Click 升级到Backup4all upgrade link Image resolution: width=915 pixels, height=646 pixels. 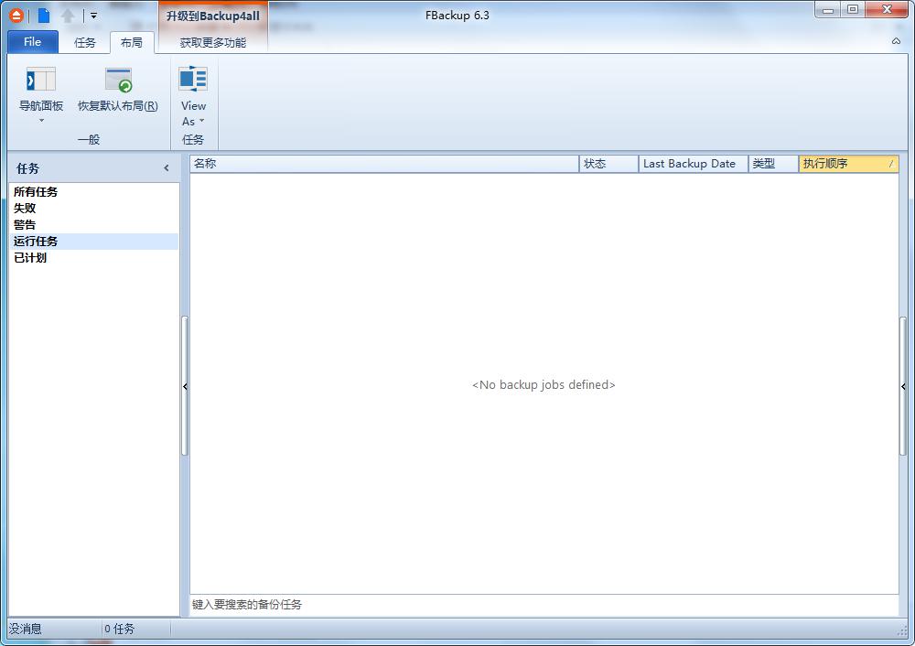pyautogui.click(x=212, y=16)
